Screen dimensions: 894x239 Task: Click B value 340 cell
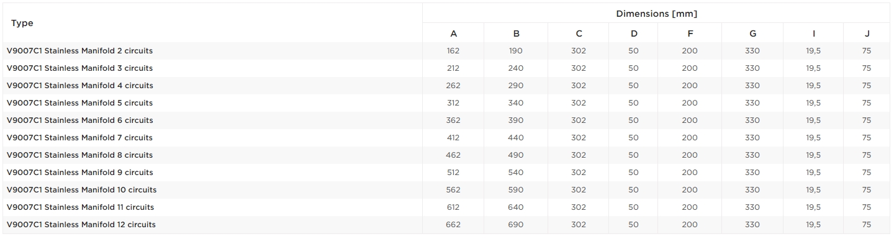coord(516,103)
